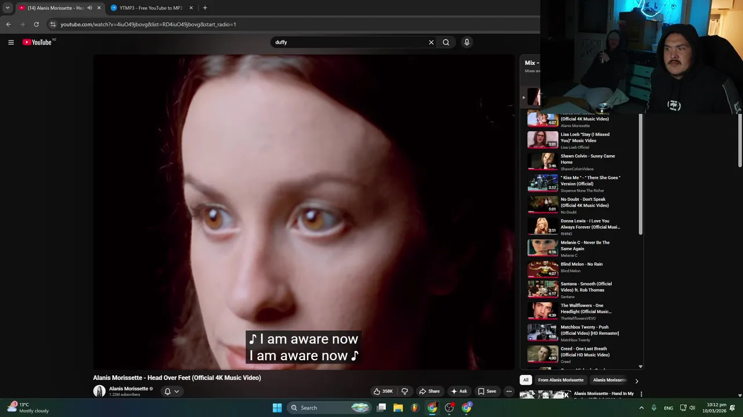Play No Doubt - Don't Speak thumbnail
The width and height of the screenshot is (743, 417).
click(543, 204)
